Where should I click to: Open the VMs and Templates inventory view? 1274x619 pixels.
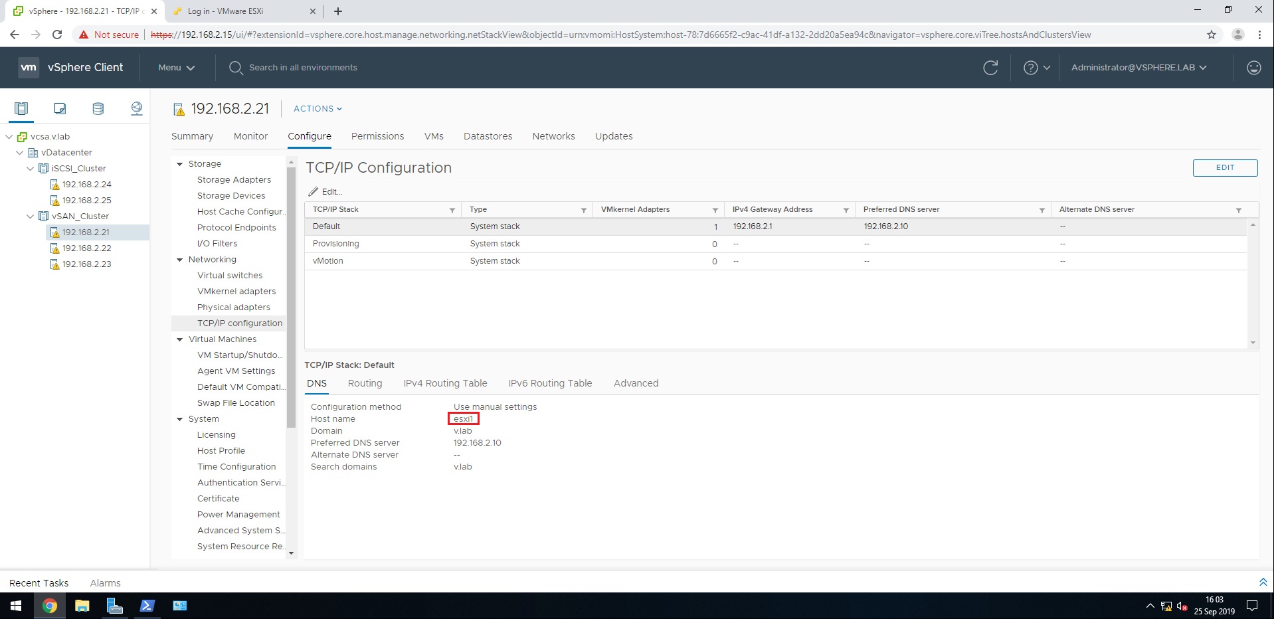pos(59,108)
